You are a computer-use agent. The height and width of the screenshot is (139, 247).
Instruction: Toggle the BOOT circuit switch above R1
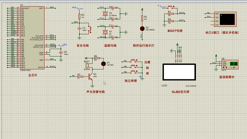(170, 7)
